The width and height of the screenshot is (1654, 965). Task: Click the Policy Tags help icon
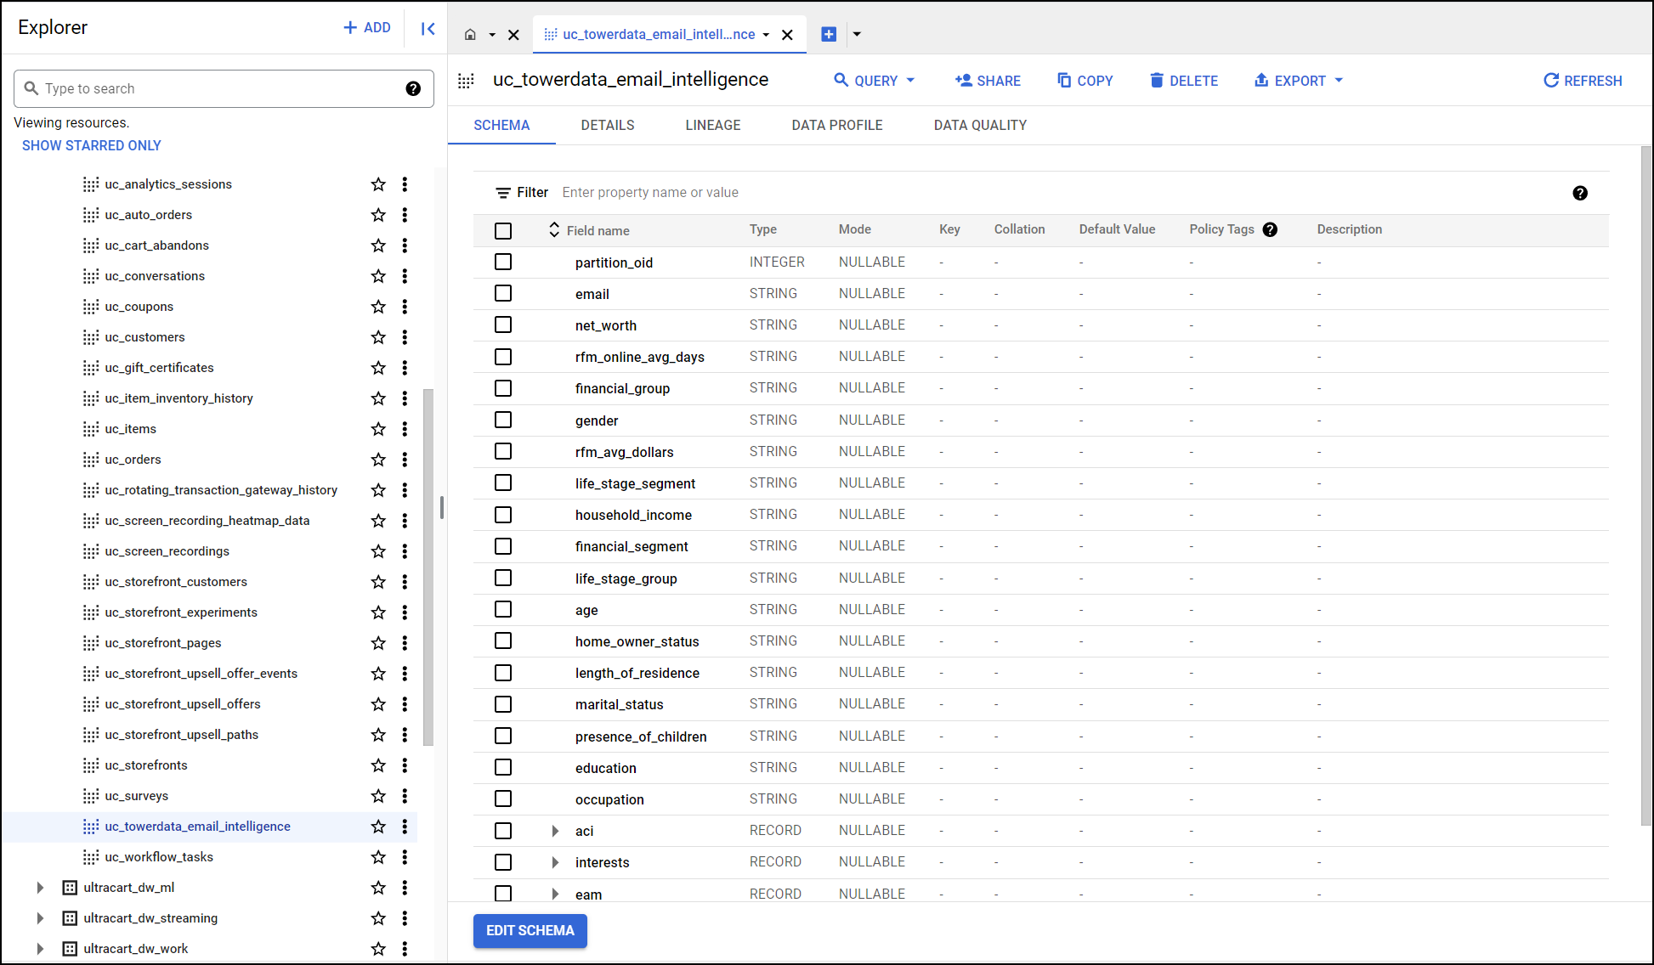coord(1270,229)
